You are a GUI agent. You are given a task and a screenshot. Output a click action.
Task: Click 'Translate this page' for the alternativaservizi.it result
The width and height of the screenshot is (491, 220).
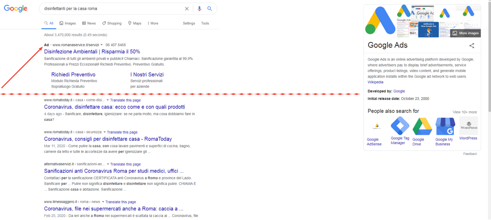(125, 164)
